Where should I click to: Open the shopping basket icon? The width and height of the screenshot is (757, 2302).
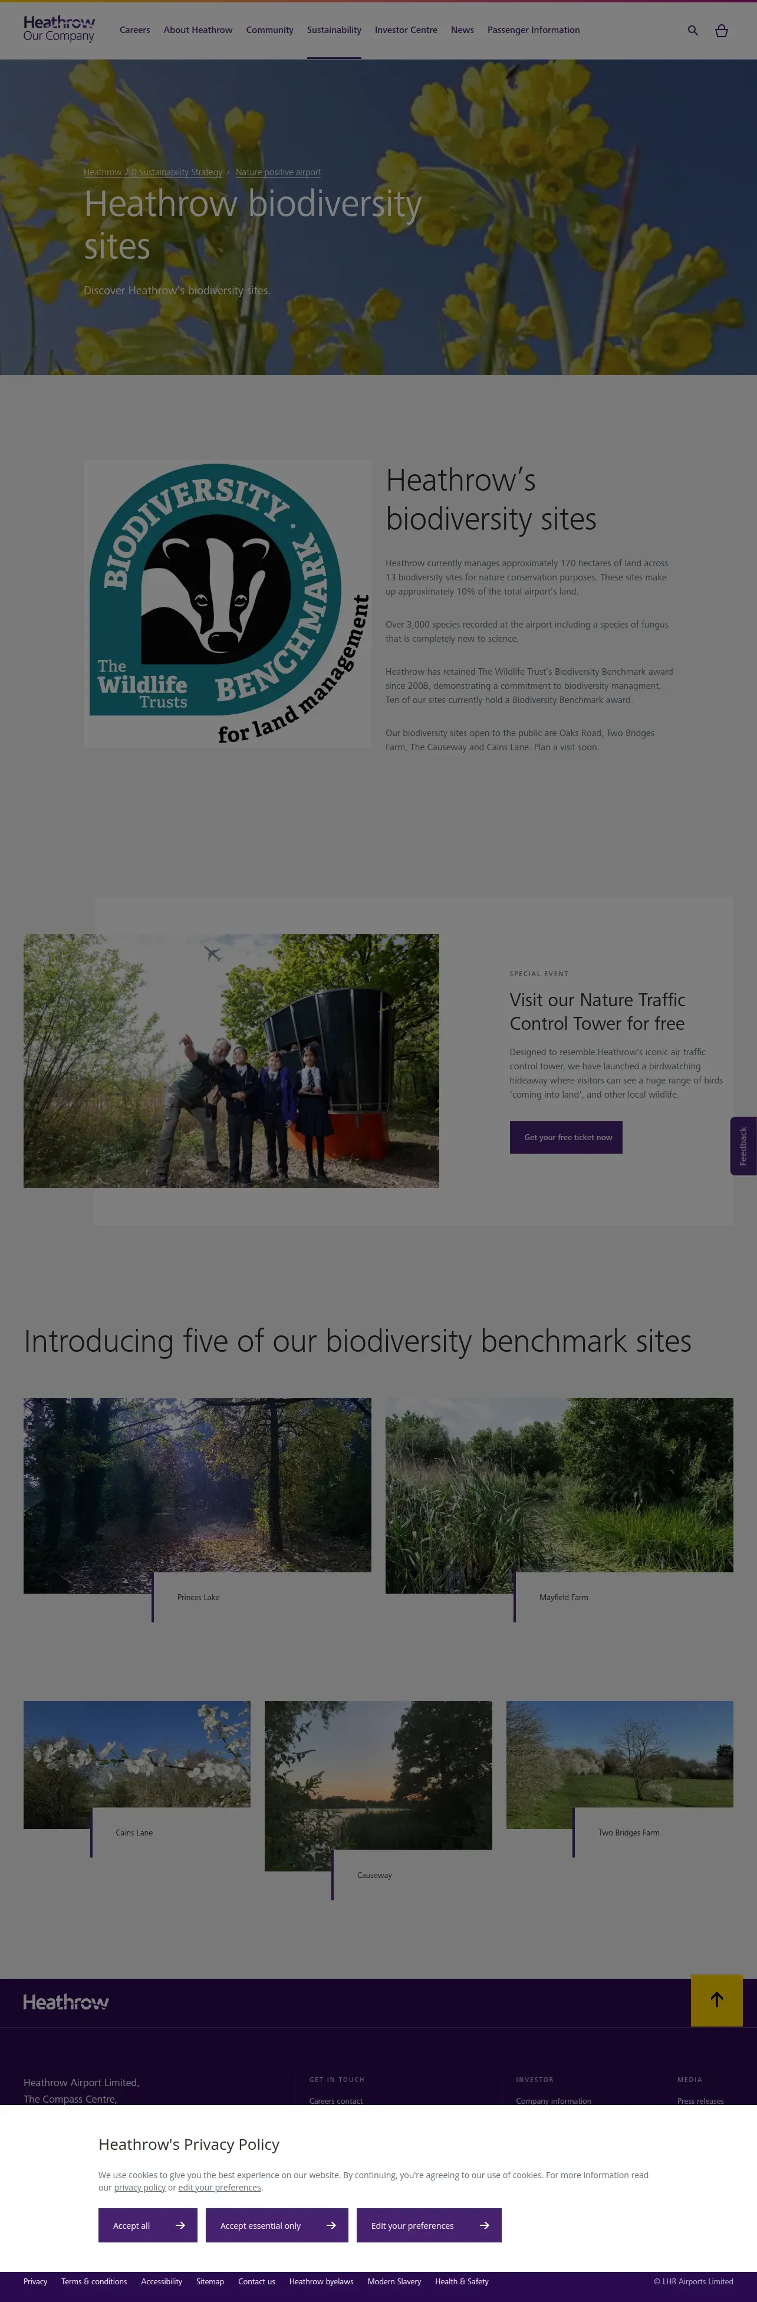click(721, 31)
